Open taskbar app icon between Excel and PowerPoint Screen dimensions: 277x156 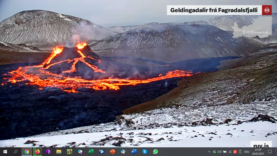coord(102,152)
